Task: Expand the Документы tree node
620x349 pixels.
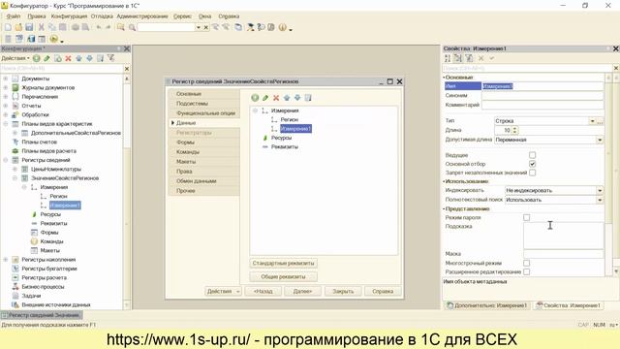Action: 6,79
